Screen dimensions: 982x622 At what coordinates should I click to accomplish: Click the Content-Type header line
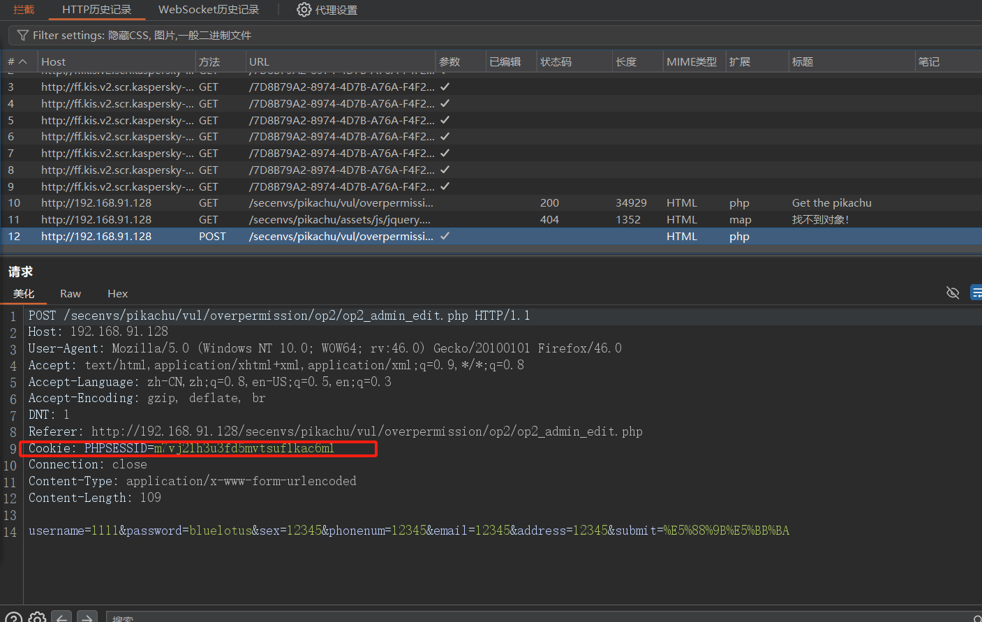point(193,481)
